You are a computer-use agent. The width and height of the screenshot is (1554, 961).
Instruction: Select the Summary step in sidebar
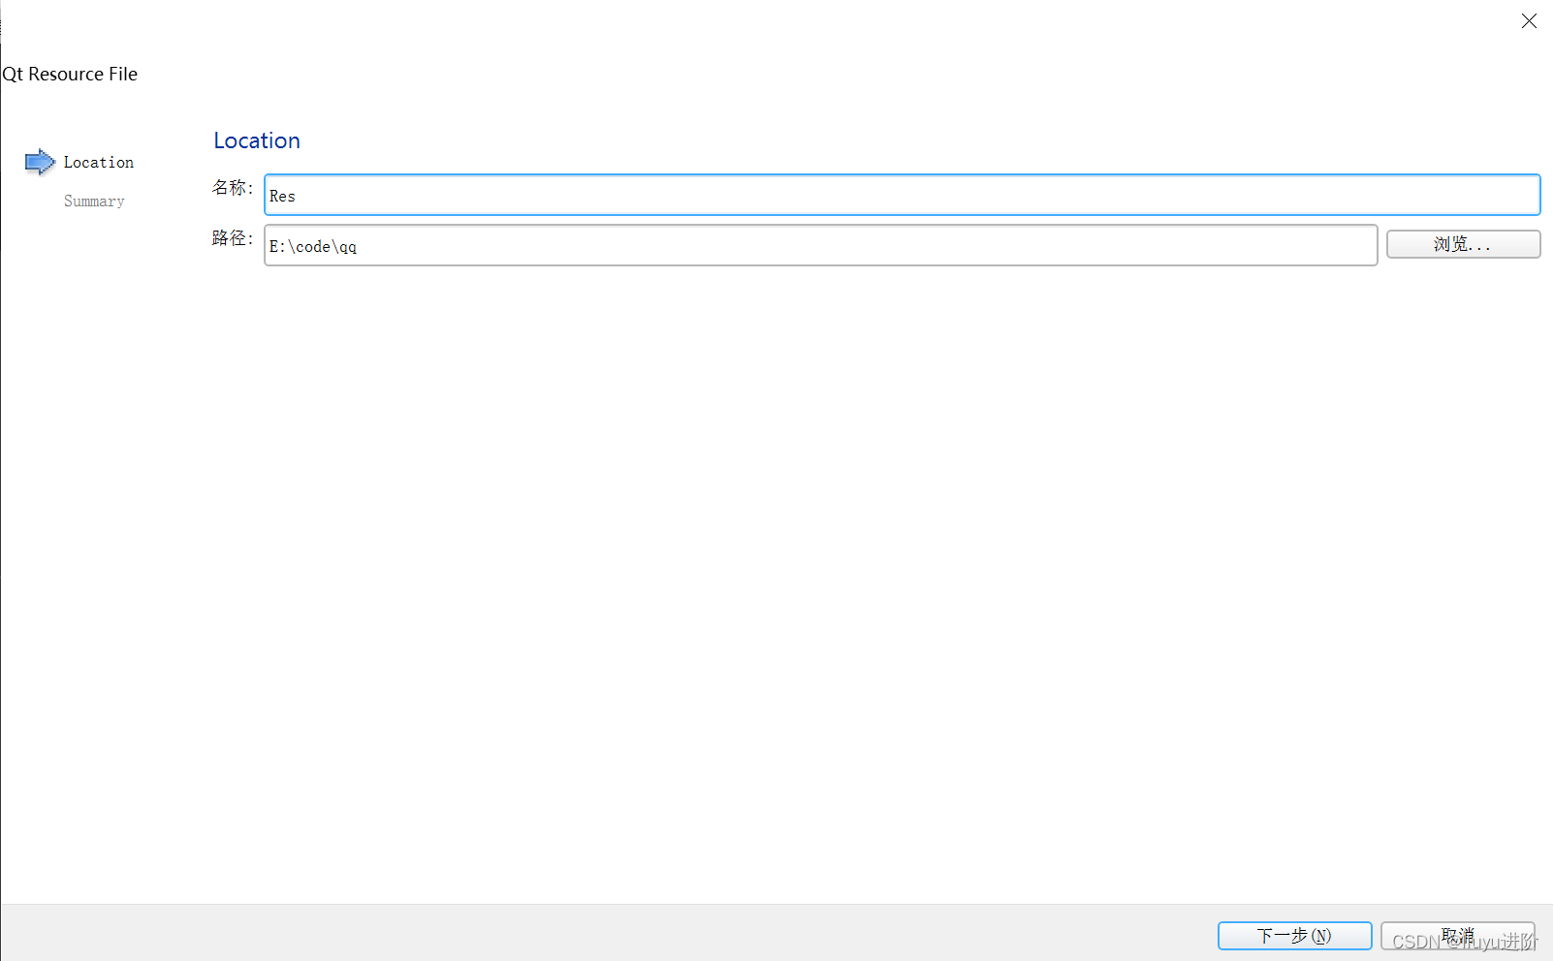click(x=94, y=201)
